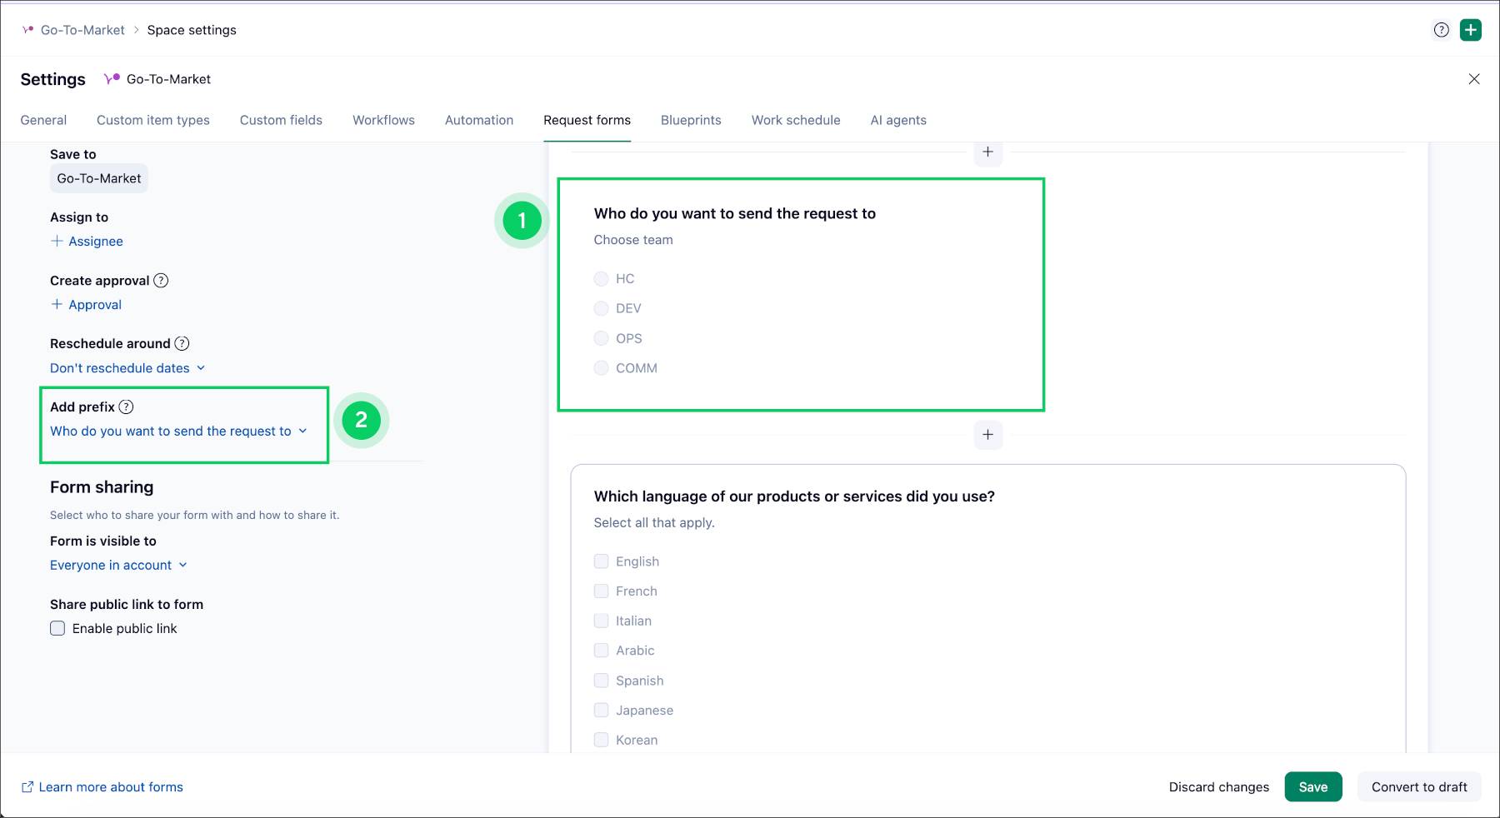
Task: Click Go-To-Market breadcrumb link
Action: pyautogui.click(x=82, y=30)
